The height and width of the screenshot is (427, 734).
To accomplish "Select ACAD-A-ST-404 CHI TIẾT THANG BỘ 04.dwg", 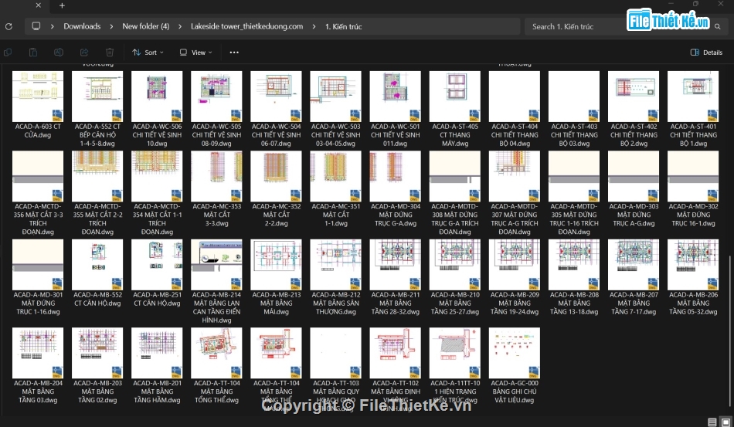I will pyautogui.click(x=515, y=109).
